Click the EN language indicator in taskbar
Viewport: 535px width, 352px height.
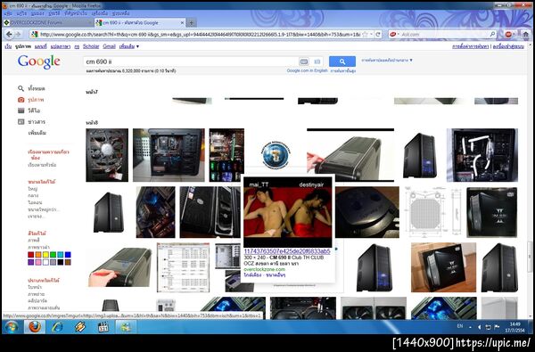(x=460, y=326)
